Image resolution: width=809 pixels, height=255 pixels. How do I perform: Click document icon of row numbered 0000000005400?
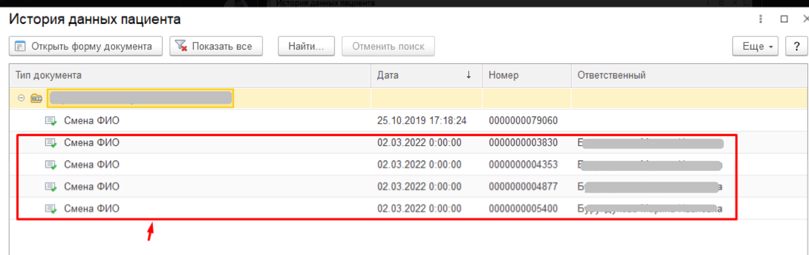(x=51, y=209)
